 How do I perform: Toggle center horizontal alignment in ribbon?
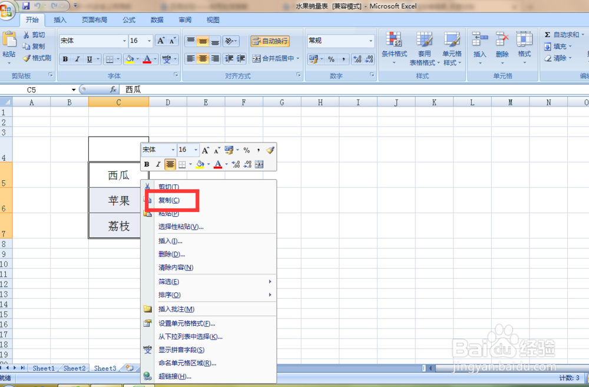click(x=203, y=59)
